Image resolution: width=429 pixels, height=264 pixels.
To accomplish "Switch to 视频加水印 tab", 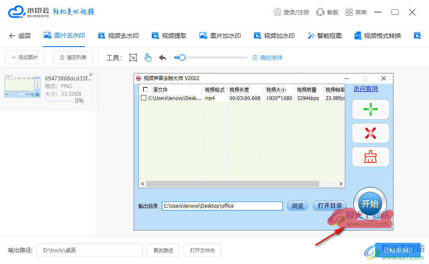I will (x=274, y=36).
